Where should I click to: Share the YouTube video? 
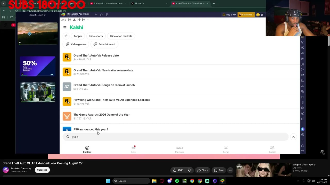[x=202, y=170]
